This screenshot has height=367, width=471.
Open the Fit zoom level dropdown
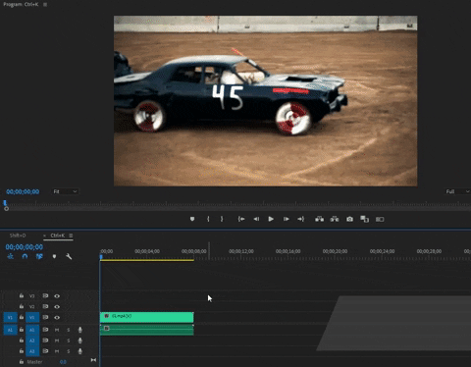(65, 191)
